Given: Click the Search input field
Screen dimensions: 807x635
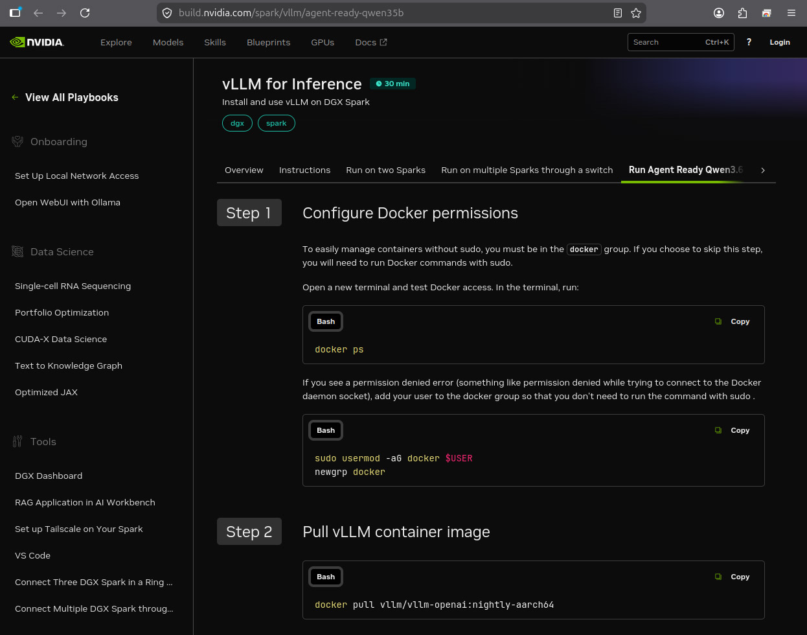Looking at the screenshot, I should tap(681, 42).
